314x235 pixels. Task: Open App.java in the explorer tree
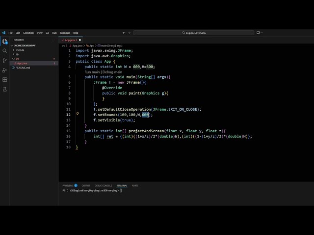(34, 63)
